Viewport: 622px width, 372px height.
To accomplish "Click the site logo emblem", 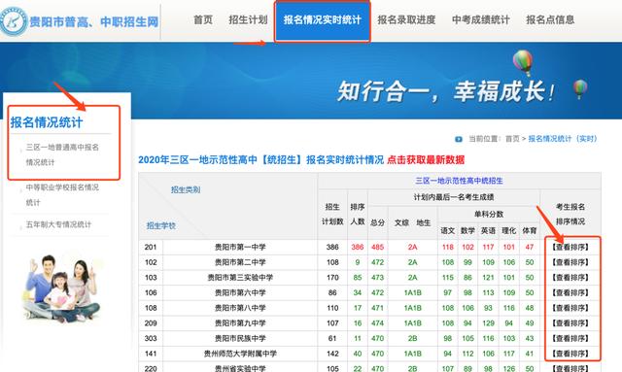I will pyautogui.click(x=13, y=21).
